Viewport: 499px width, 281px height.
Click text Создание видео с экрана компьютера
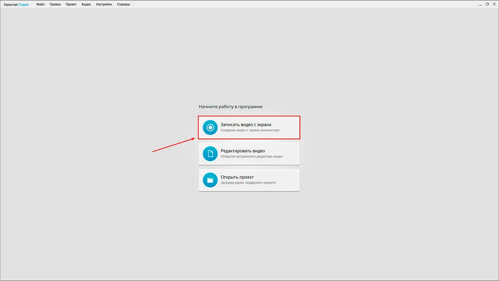[x=250, y=130]
